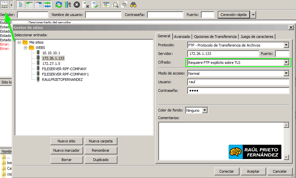
Task: Click the green refresh file list icon
Action: [59, 5]
